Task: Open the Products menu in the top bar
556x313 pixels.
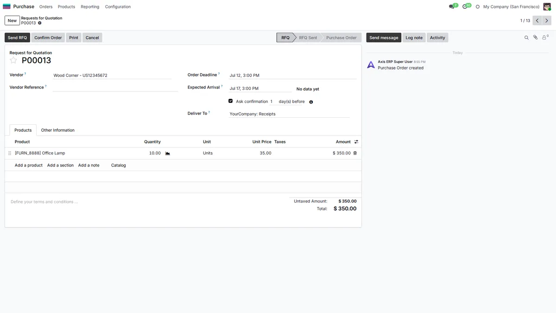Action: coord(66,7)
